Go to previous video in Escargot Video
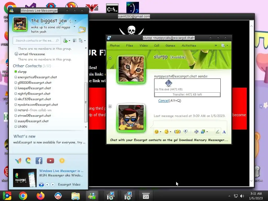The image size is (268, 201). tap(47, 185)
